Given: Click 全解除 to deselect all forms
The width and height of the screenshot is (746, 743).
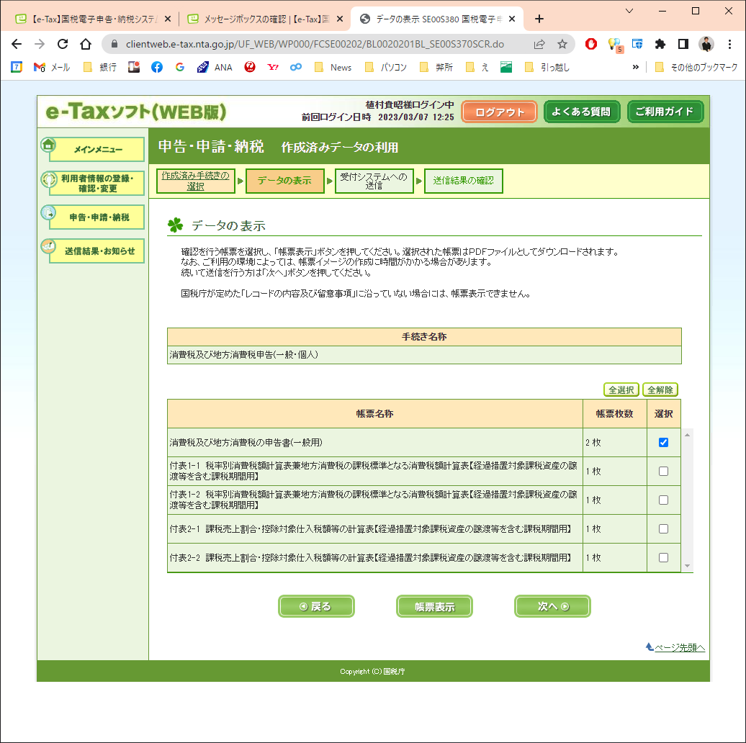Looking at the screenshot, I should [x=660, y=390].
